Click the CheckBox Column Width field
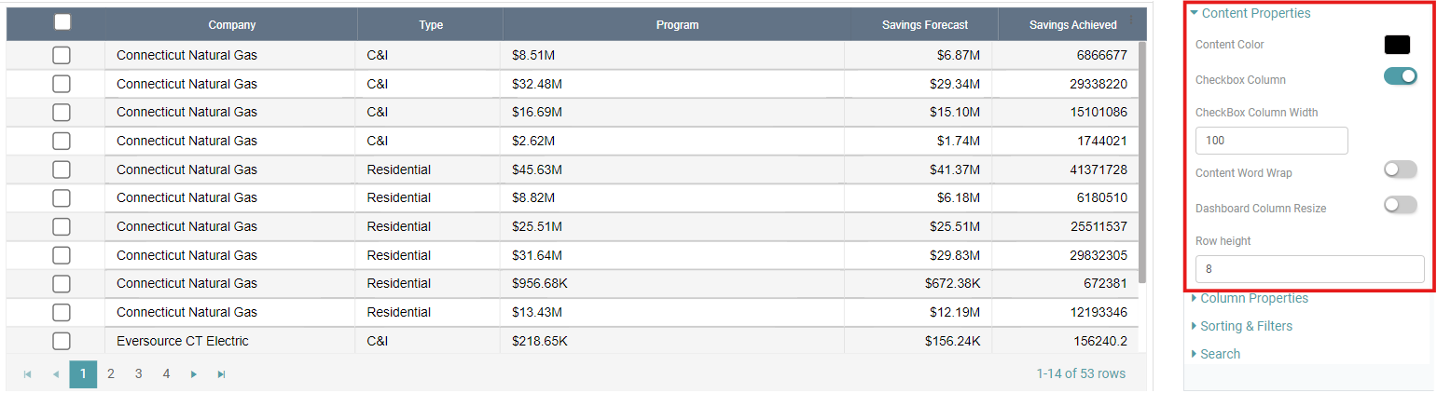Image resolution: width=1437 pixels, height=393 pixels. (x=1271, y=141)
